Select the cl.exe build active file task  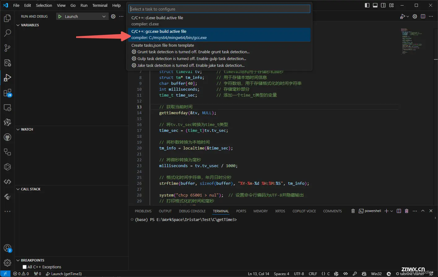[219, 21]
